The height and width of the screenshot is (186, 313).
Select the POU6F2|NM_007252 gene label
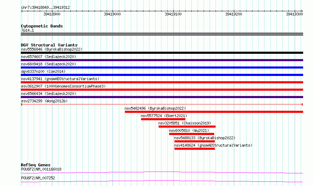[x=38, y=178]
